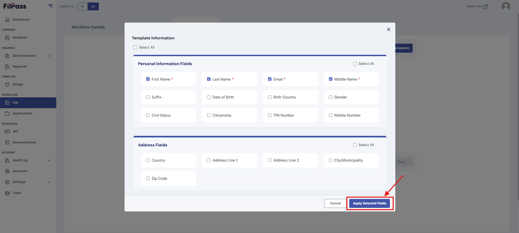The width and height of the screenshot is (519, 233).
Task: Click the Settings gear icon
Action: click(x=7, y=182)
